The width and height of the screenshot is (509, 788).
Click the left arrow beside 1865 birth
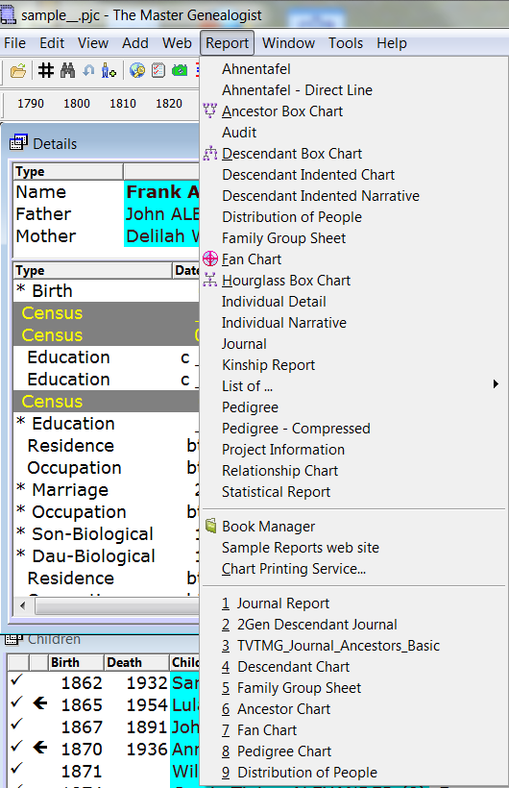[40, 703]
